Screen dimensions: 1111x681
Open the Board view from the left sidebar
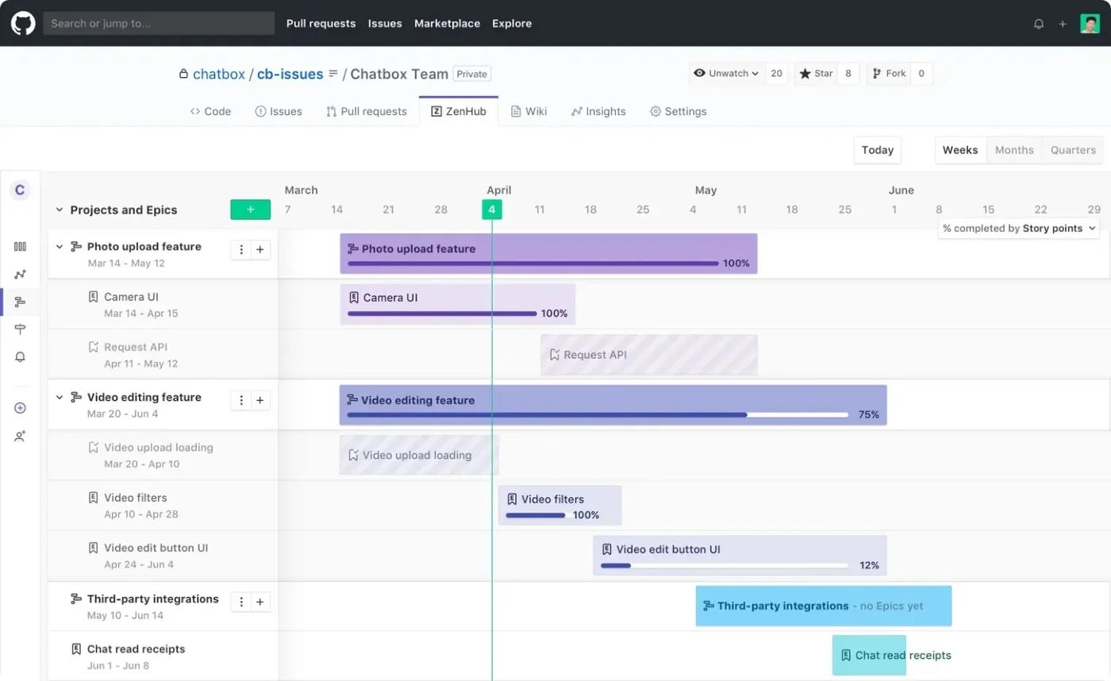click(20, 247)
